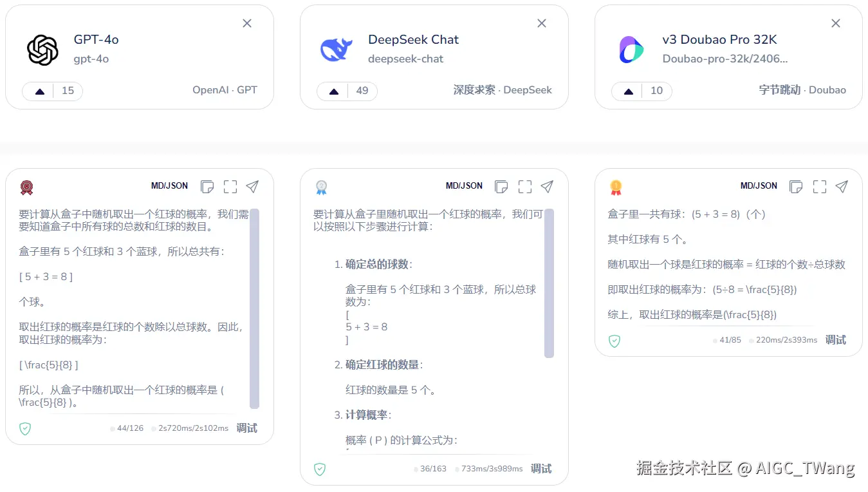Close the DeepSeek Chat model card

[542, 23]
